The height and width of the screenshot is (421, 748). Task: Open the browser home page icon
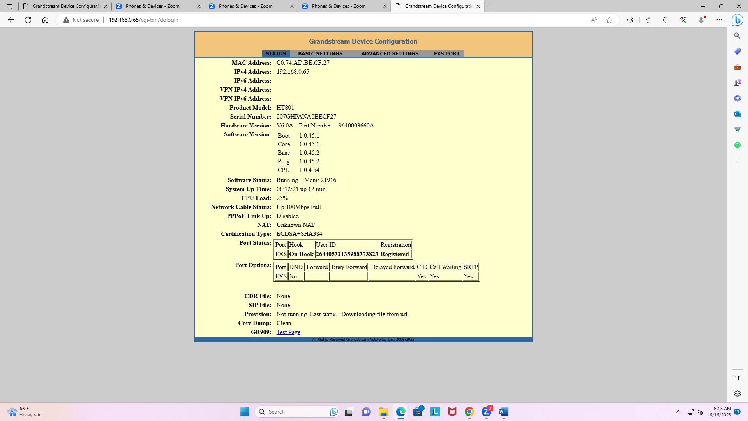pyautogui.click(x=45, y=20)
